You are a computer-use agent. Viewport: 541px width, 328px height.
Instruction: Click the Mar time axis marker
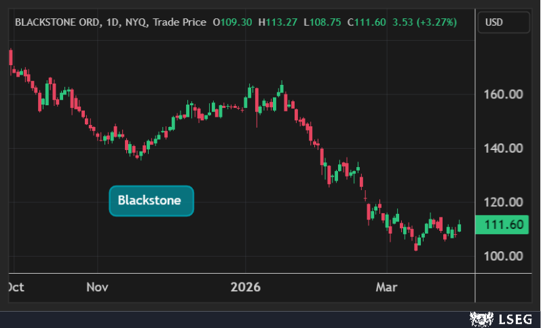pyautogui.click(x=385, y=287)
